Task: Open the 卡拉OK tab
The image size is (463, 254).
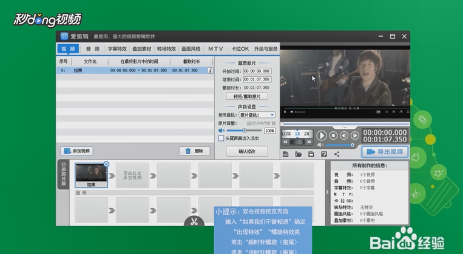Action: click(240, 49)
